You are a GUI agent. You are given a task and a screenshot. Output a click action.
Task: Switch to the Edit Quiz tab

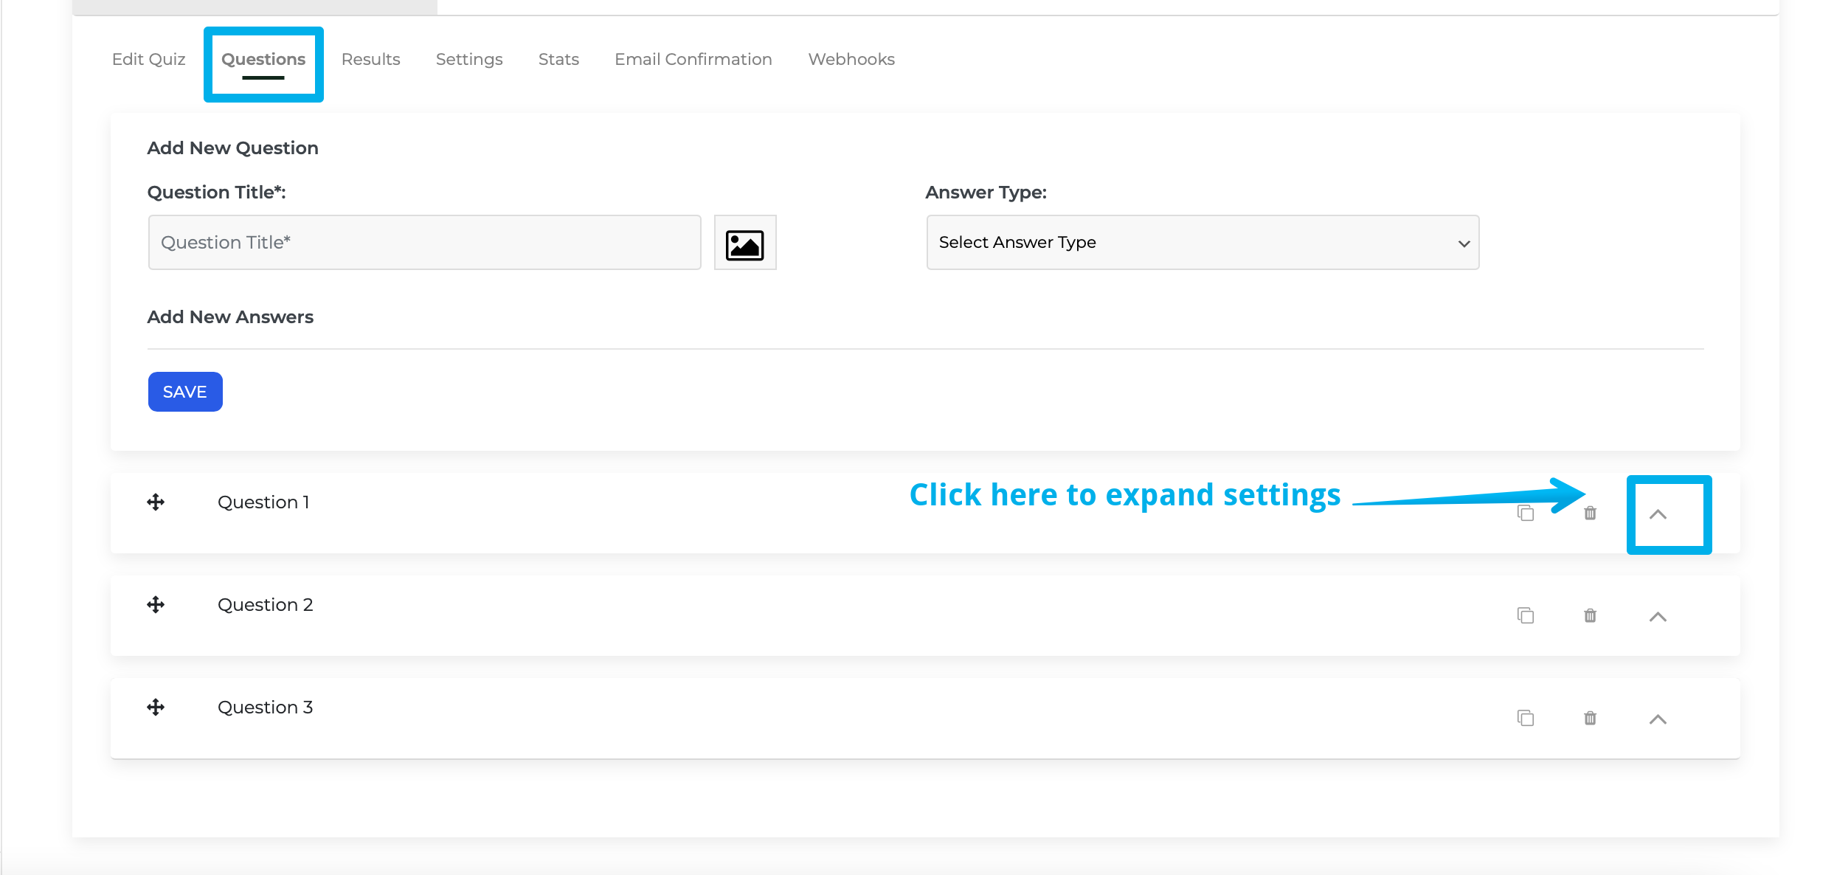[x=148, y=59]
